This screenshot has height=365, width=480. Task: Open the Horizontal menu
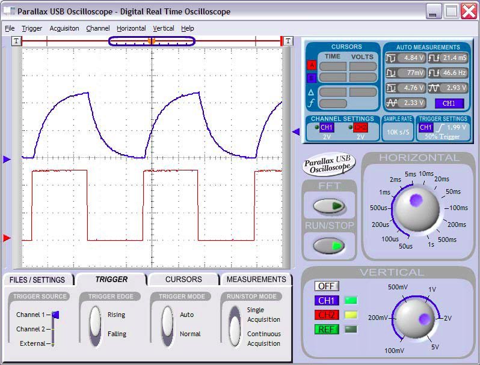[x=131, y=28]
